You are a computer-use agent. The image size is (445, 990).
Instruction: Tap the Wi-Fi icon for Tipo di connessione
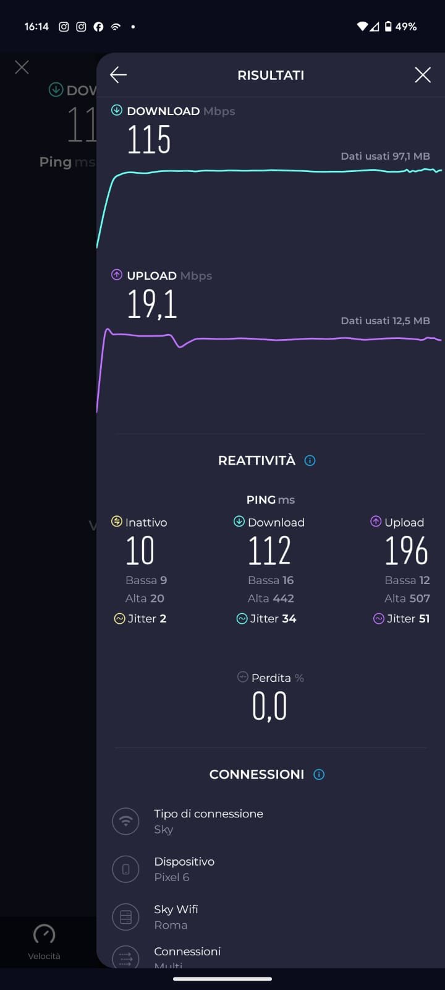[125, 821]
